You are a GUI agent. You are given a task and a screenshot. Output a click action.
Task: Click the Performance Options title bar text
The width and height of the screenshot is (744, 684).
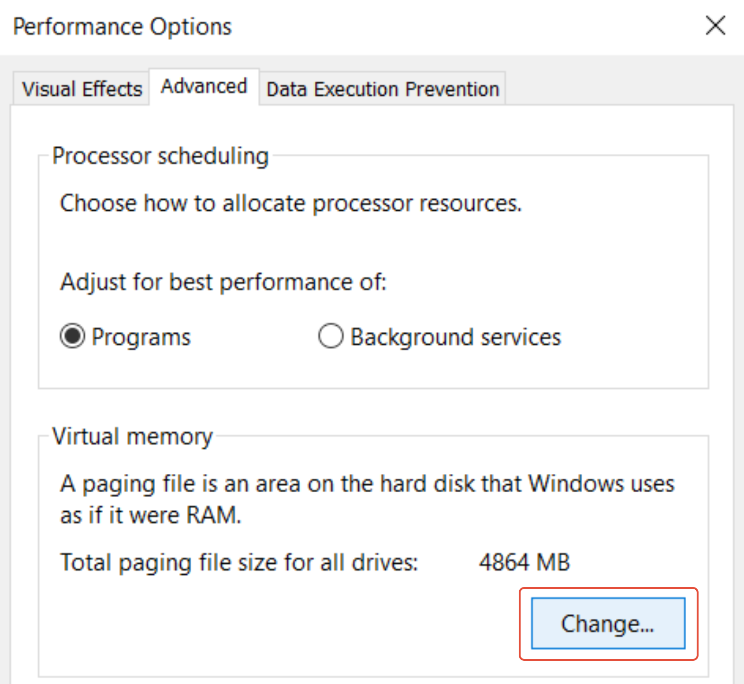tap(122, 27)
